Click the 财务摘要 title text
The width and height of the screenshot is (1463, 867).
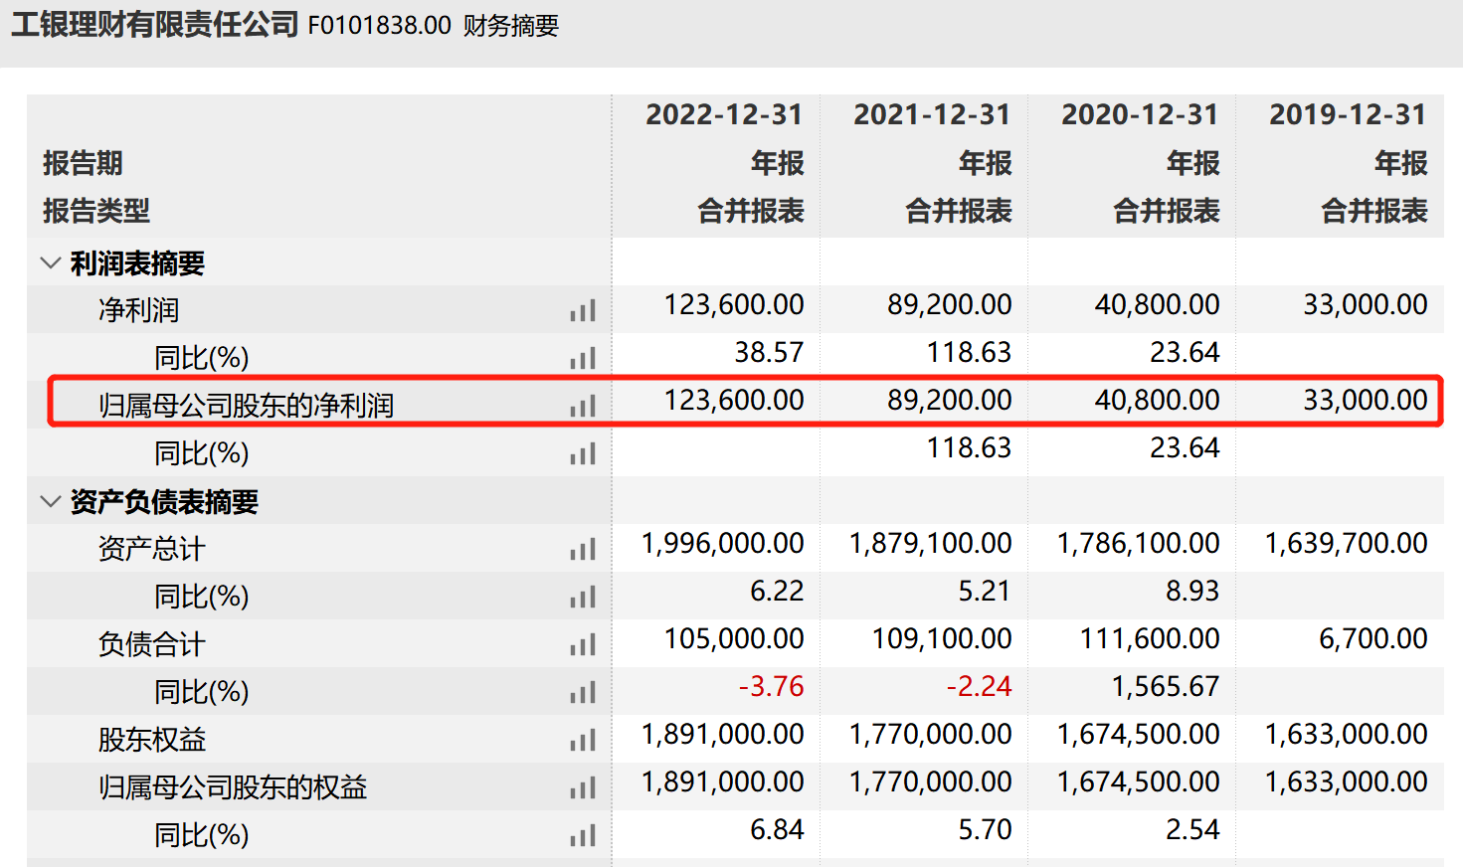[x=511, y=26]
